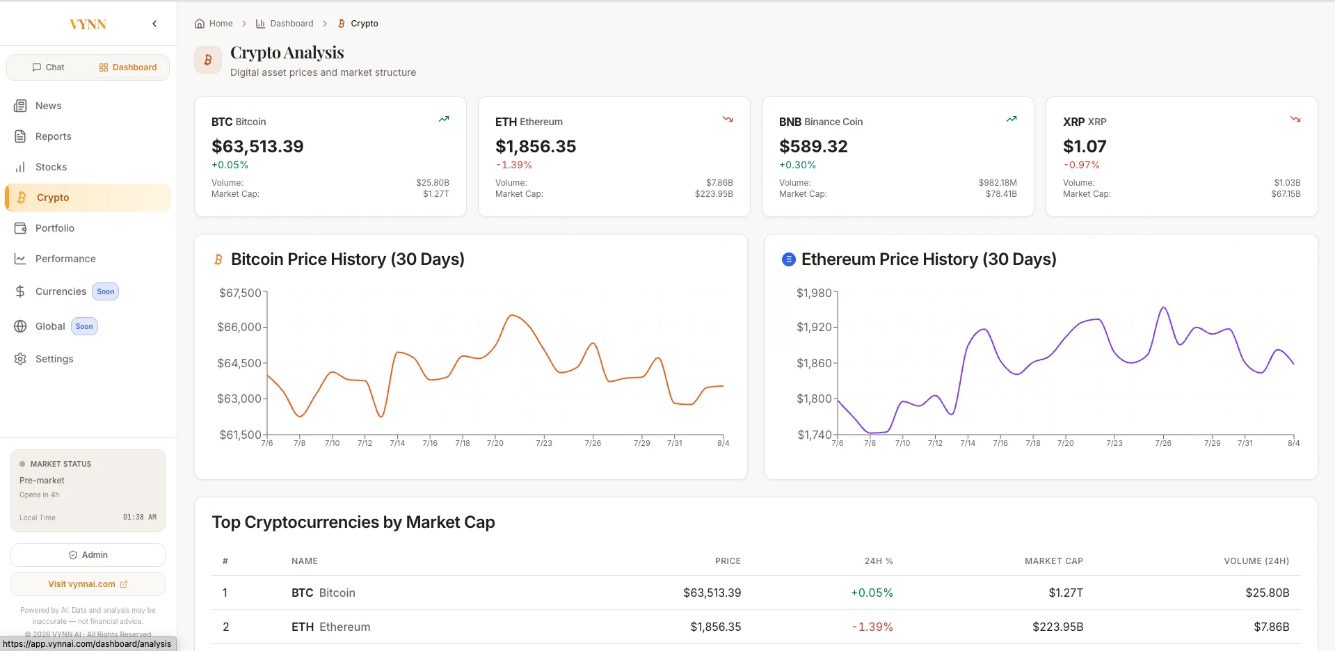Click the MARKET CAP column header
Screen dimensions: 1335x651
1054,561
